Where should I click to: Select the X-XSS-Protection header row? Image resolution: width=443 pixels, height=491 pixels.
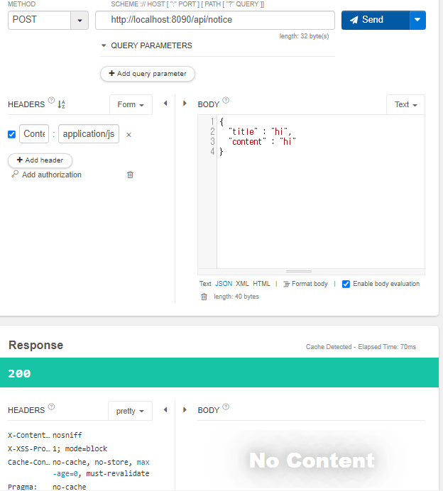pos(58,448)
